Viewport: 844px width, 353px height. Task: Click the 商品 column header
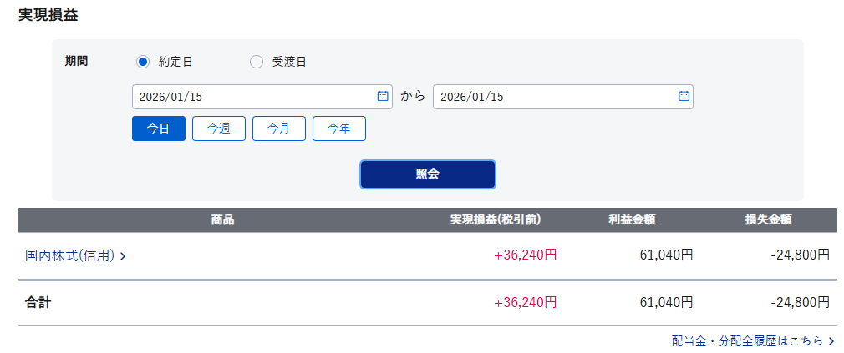click(222, 219)
